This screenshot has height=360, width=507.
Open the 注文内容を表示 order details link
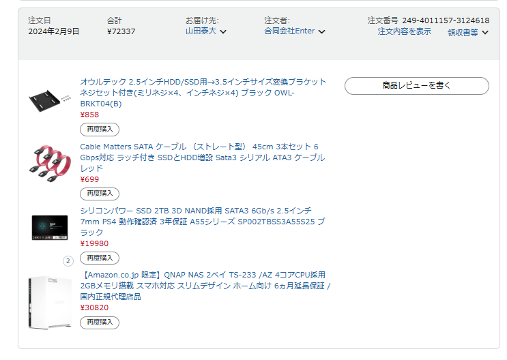[404, 31]
